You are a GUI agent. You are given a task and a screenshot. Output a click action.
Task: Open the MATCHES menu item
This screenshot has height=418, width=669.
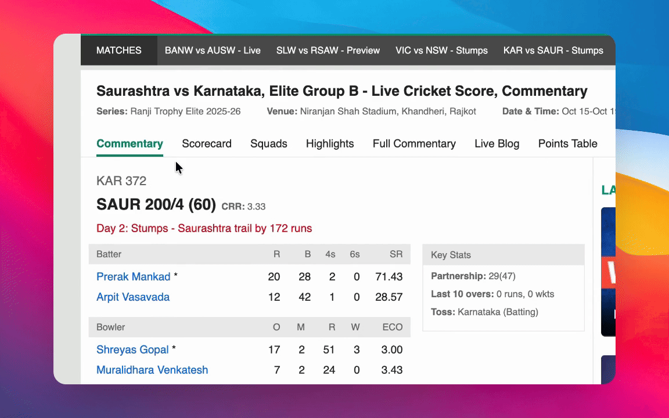(x=118, y=51)
